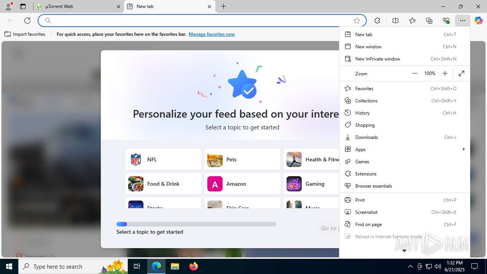Open a New InPrivate window
487x274 pixels.
[x=404, y=59]
